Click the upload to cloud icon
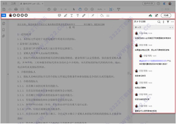The width and height of the screenshot is (176, 124). (x=10, y=9)
